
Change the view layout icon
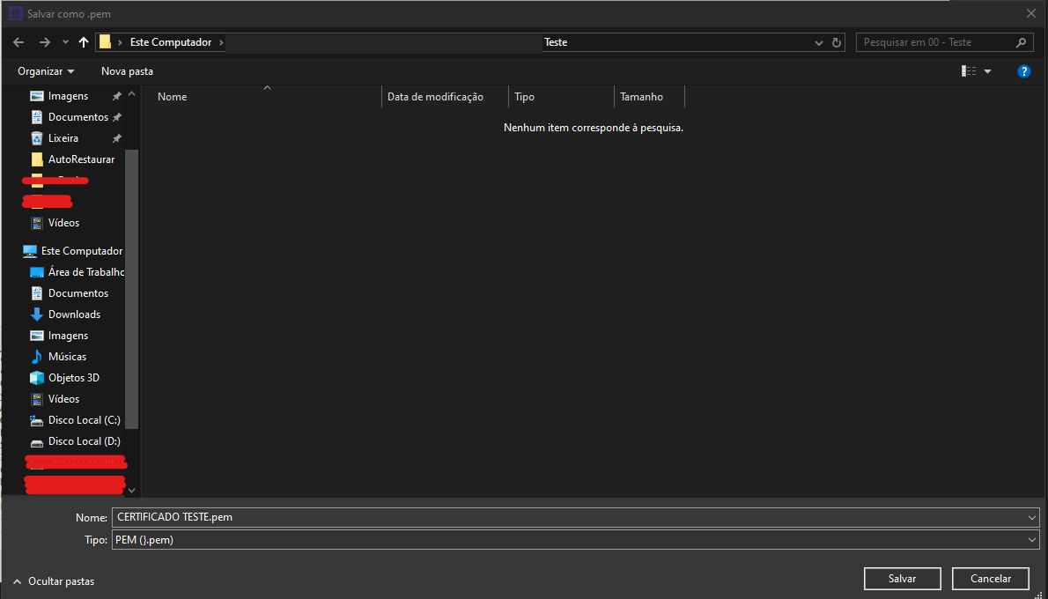coord(969,70)
